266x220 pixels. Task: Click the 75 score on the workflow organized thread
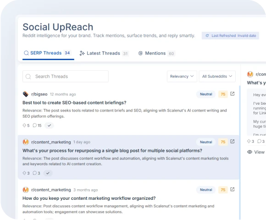[223, 190]
